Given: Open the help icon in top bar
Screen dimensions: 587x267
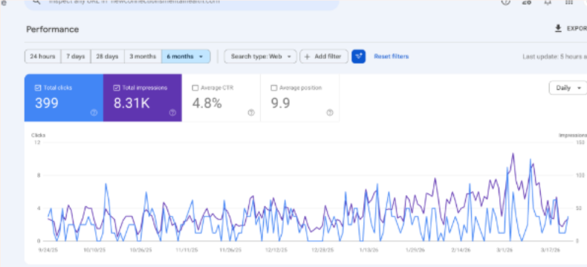Looking at the screenshot, I should pos(506,2).
